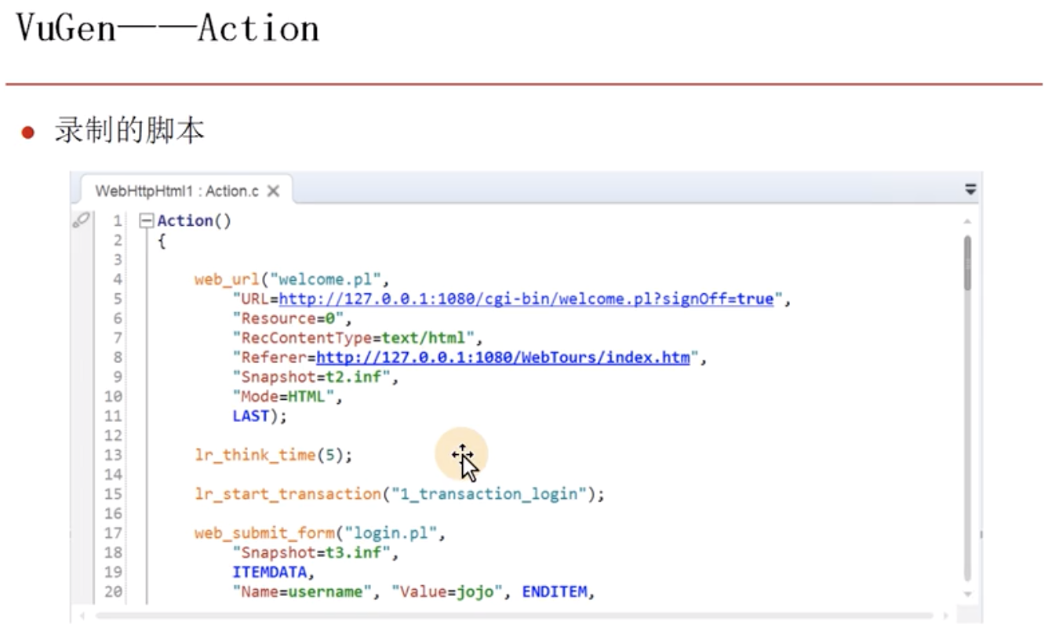The width and height of the screenshot is (1059, 629).
Task: Click the scroll-up arrow of the editor scrollbar
Action: click(967, 222)
